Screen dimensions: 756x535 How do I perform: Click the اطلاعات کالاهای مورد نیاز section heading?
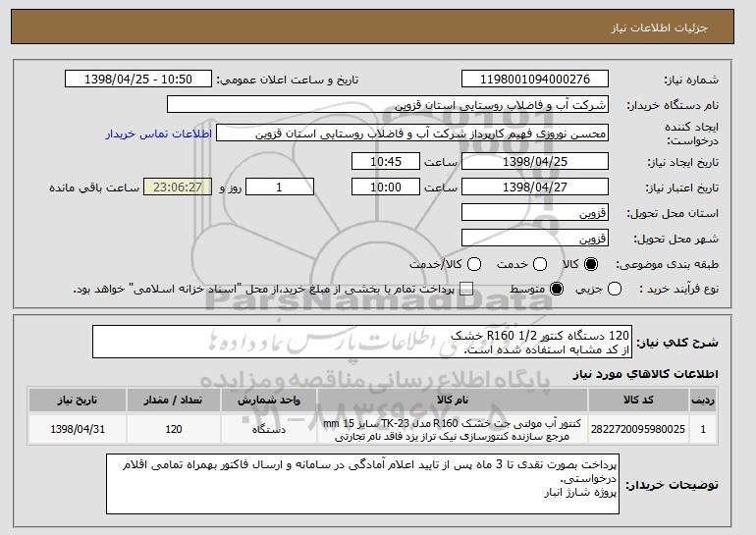tap(646, 374)
